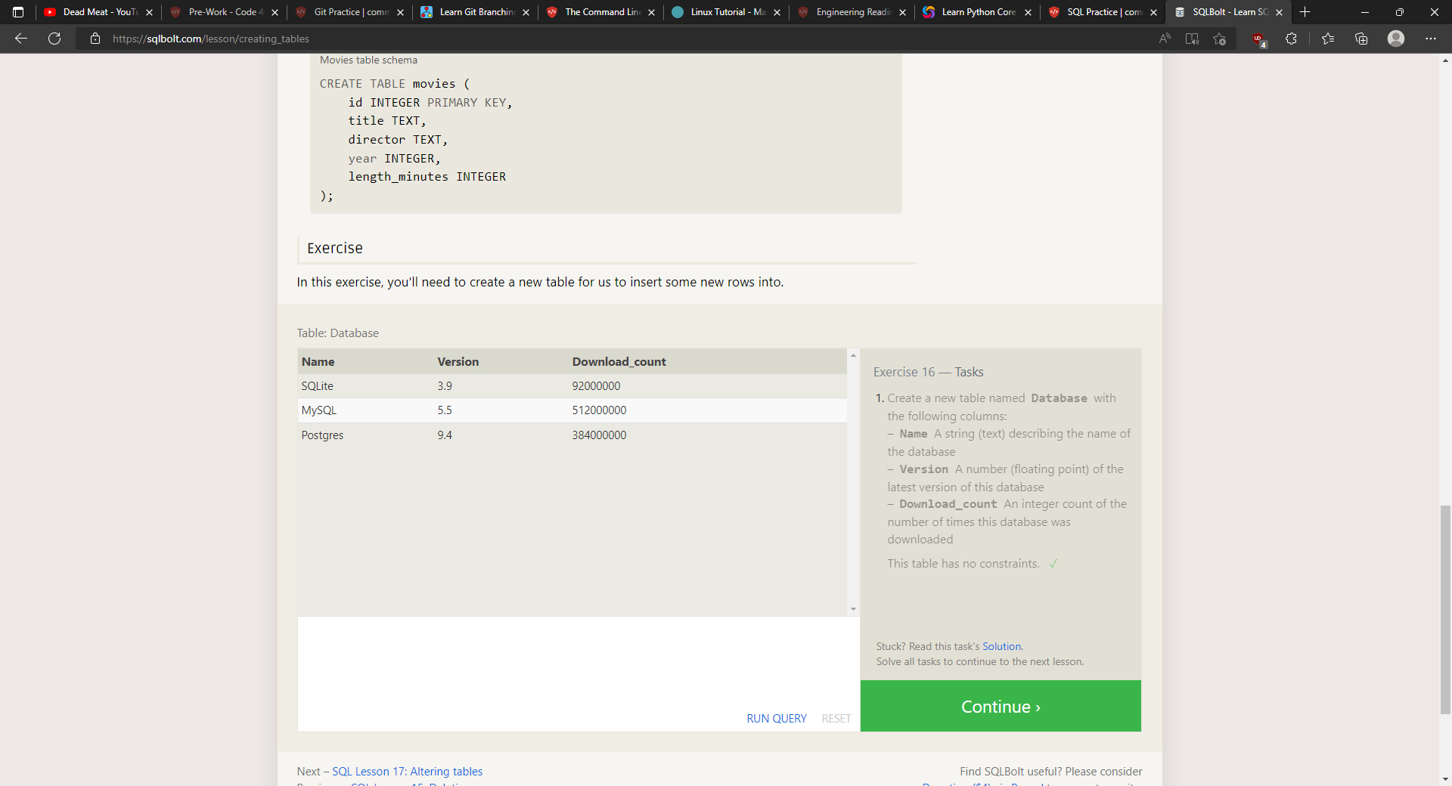Open the Collections panel
1452x786 pixels.
pos(1361,39)
